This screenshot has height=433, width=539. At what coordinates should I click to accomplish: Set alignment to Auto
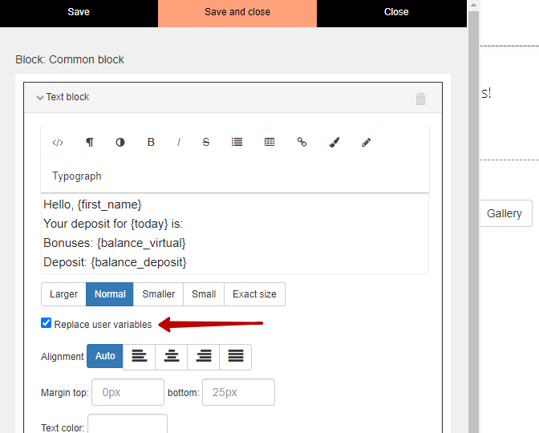click(105, 356)
